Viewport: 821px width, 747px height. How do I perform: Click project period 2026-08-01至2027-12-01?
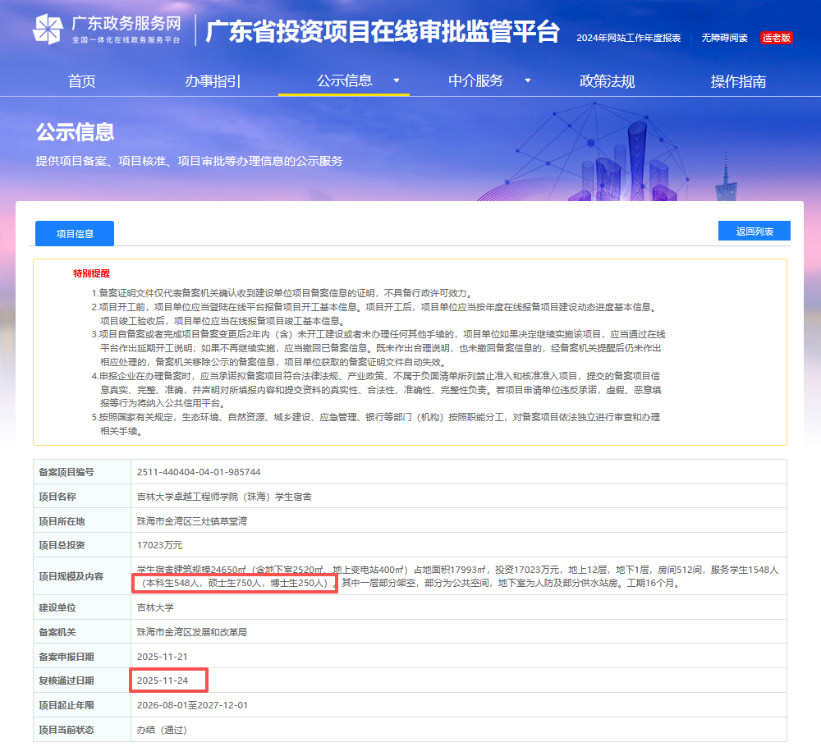192,705
